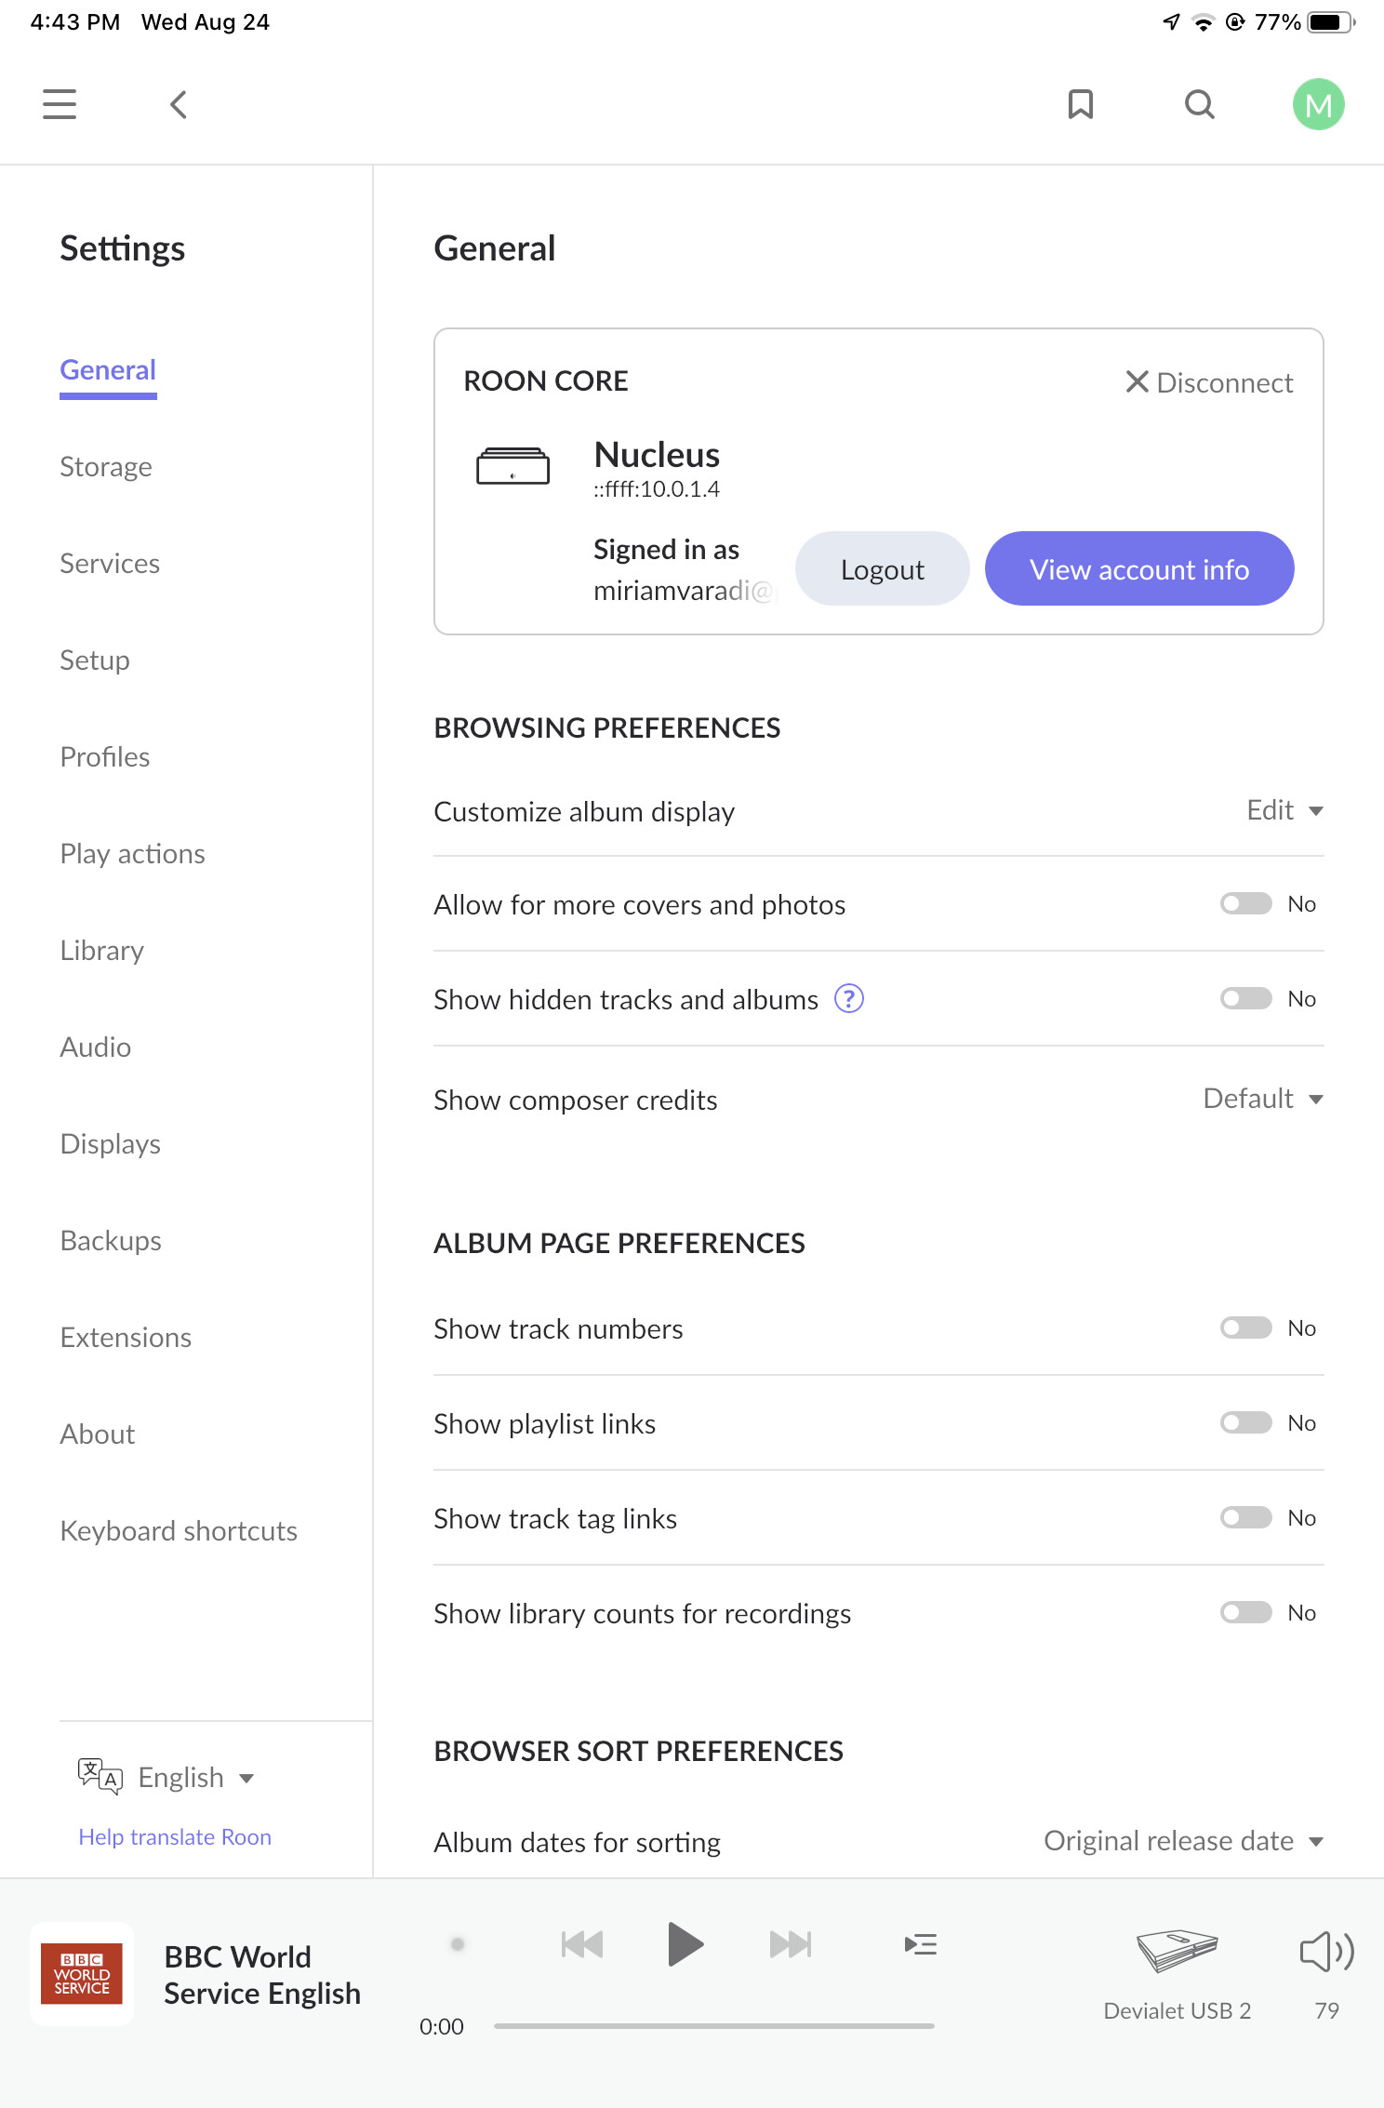Click help icon beside hidden tracks setting
The width and height of the screenshot is (1384, 2108).
[848, 998]
